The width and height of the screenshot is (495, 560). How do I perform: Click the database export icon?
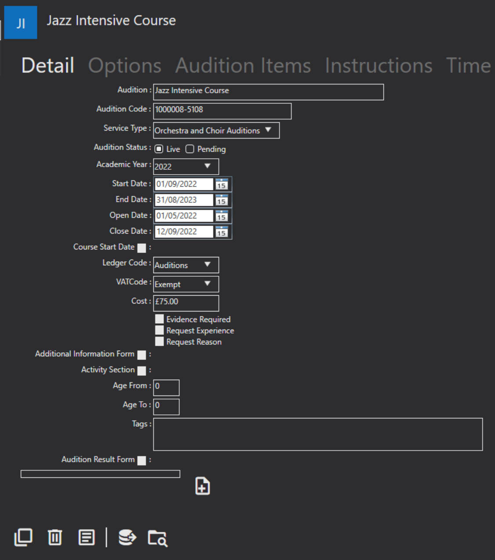click(127, 537)
